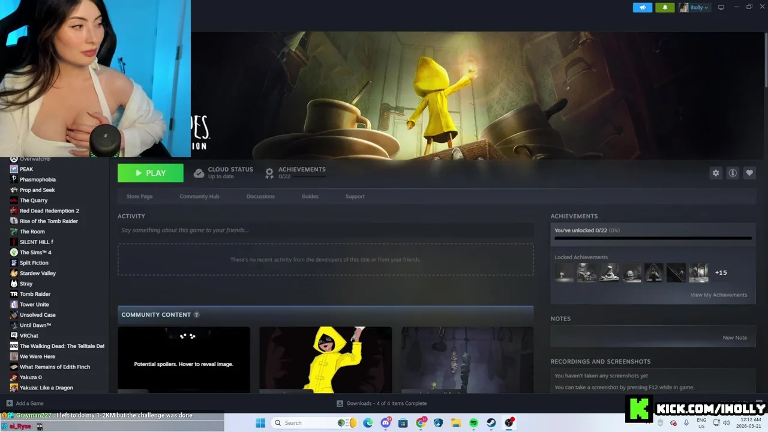768x432 pixels.
Task: Open the Achievements 0/22 header icon
Action: click(269, 173)
